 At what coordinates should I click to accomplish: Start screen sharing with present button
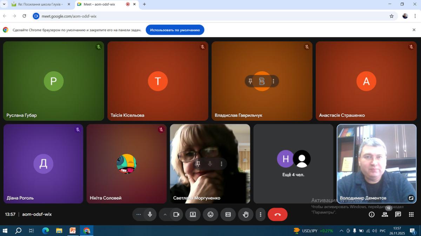tap(193, 215)
